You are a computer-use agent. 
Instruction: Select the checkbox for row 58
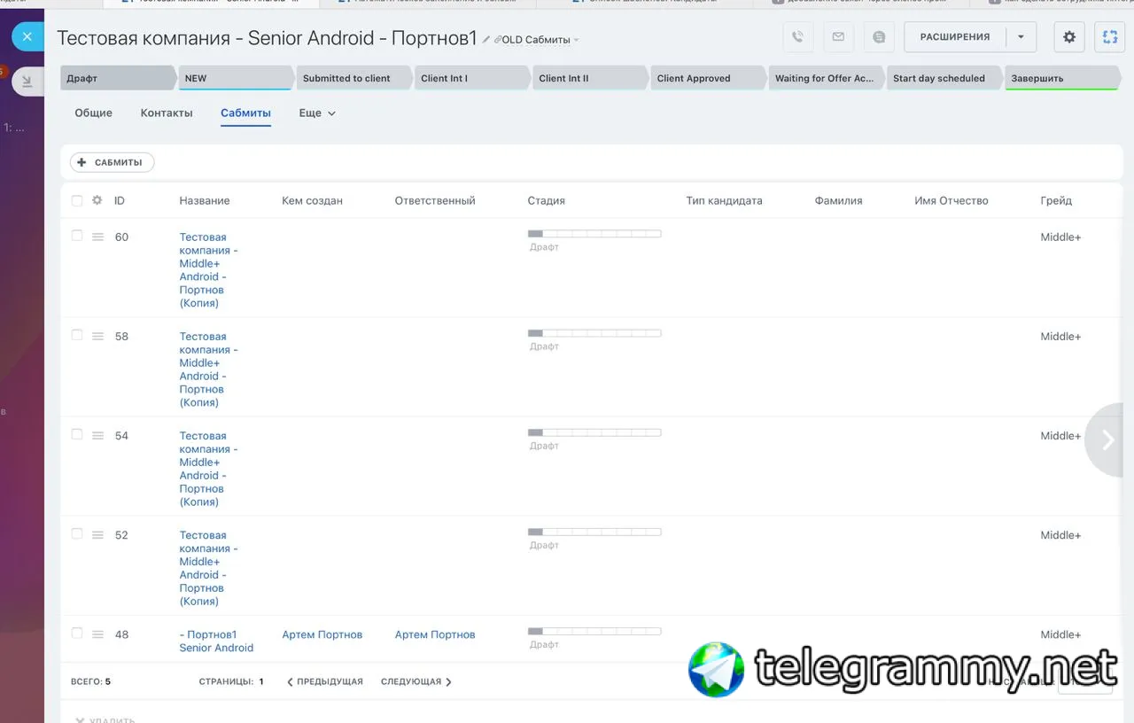coord(77,335)
